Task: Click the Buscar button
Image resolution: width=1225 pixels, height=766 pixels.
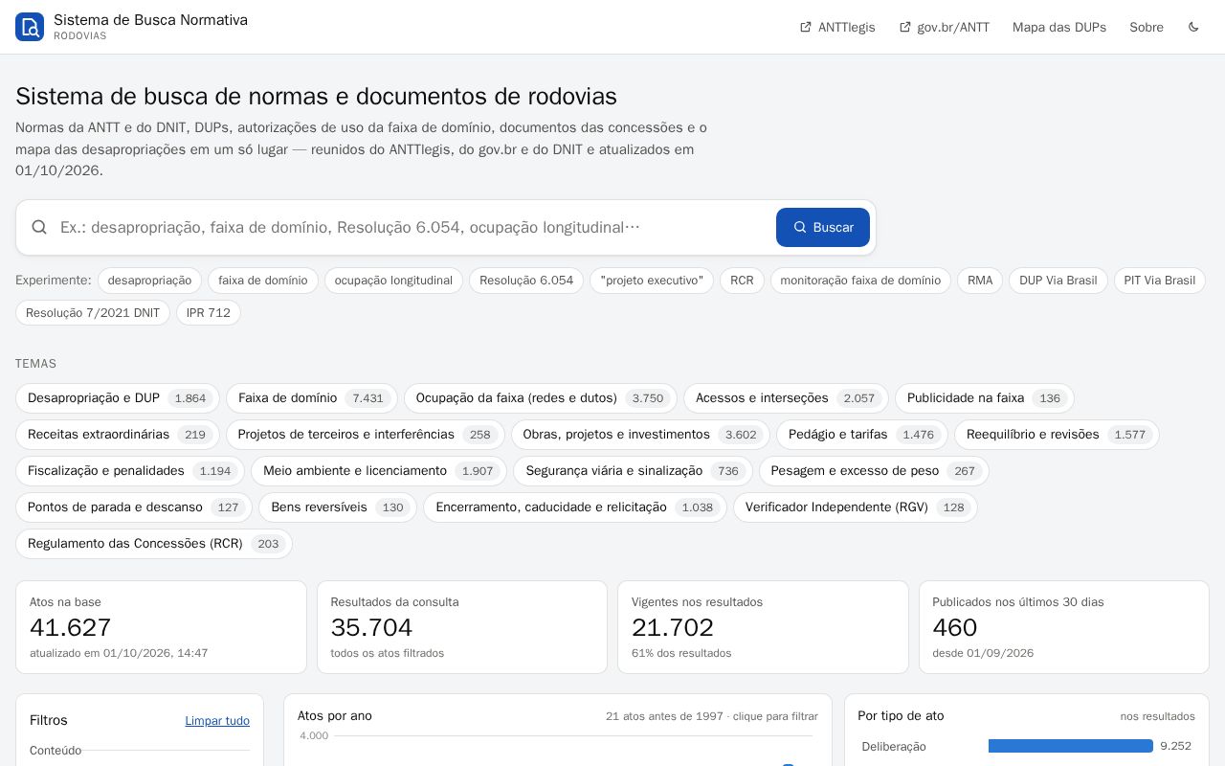Action: click(823, 227)
